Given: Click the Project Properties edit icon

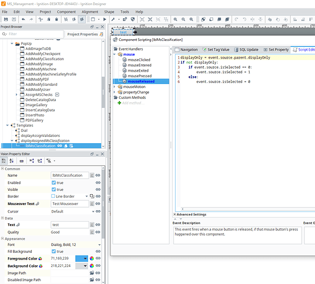Looking at the screenshot, I should pyautogui.click(x=101, y=34).
